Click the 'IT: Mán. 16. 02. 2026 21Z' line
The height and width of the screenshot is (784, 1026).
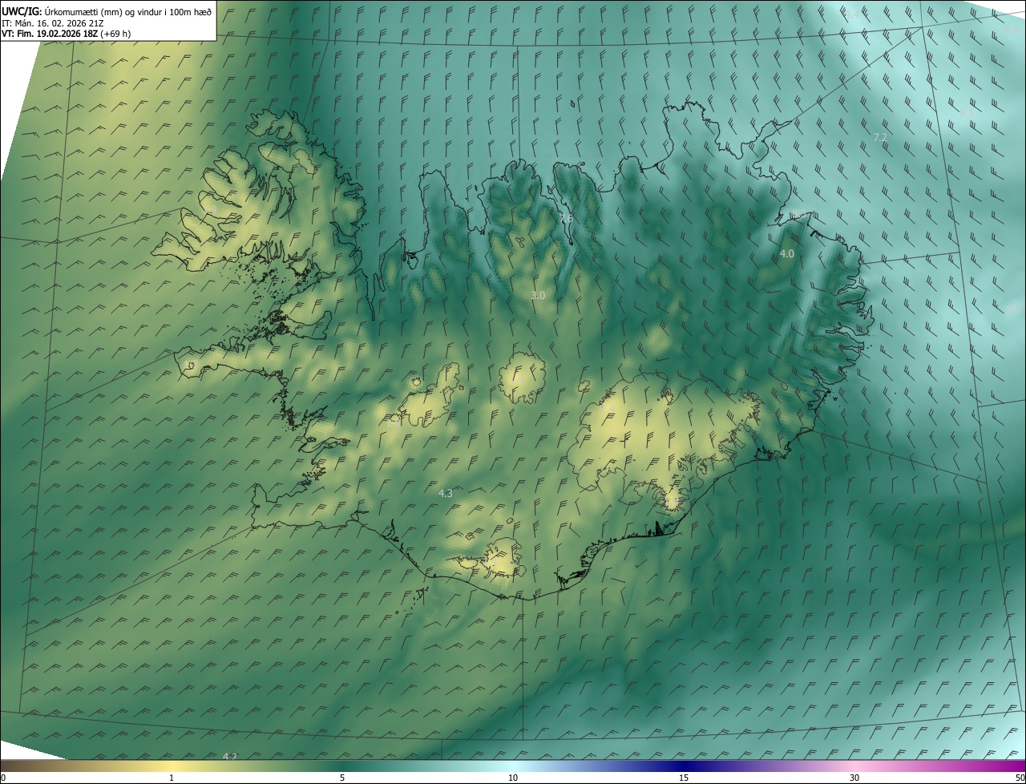pos(52,23)
